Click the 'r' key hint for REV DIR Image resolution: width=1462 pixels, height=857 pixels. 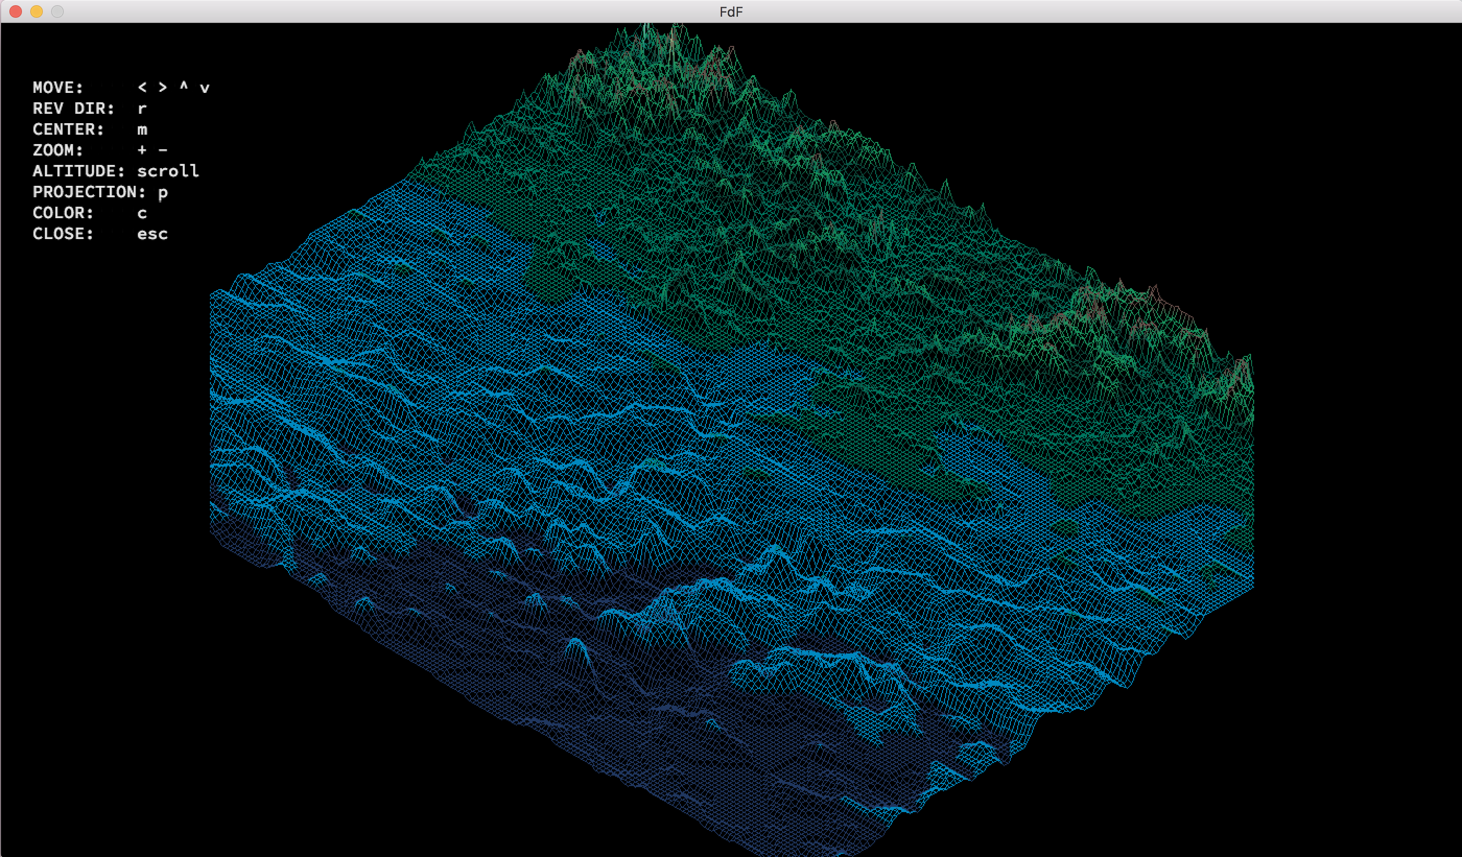click(x=142, y=109)
